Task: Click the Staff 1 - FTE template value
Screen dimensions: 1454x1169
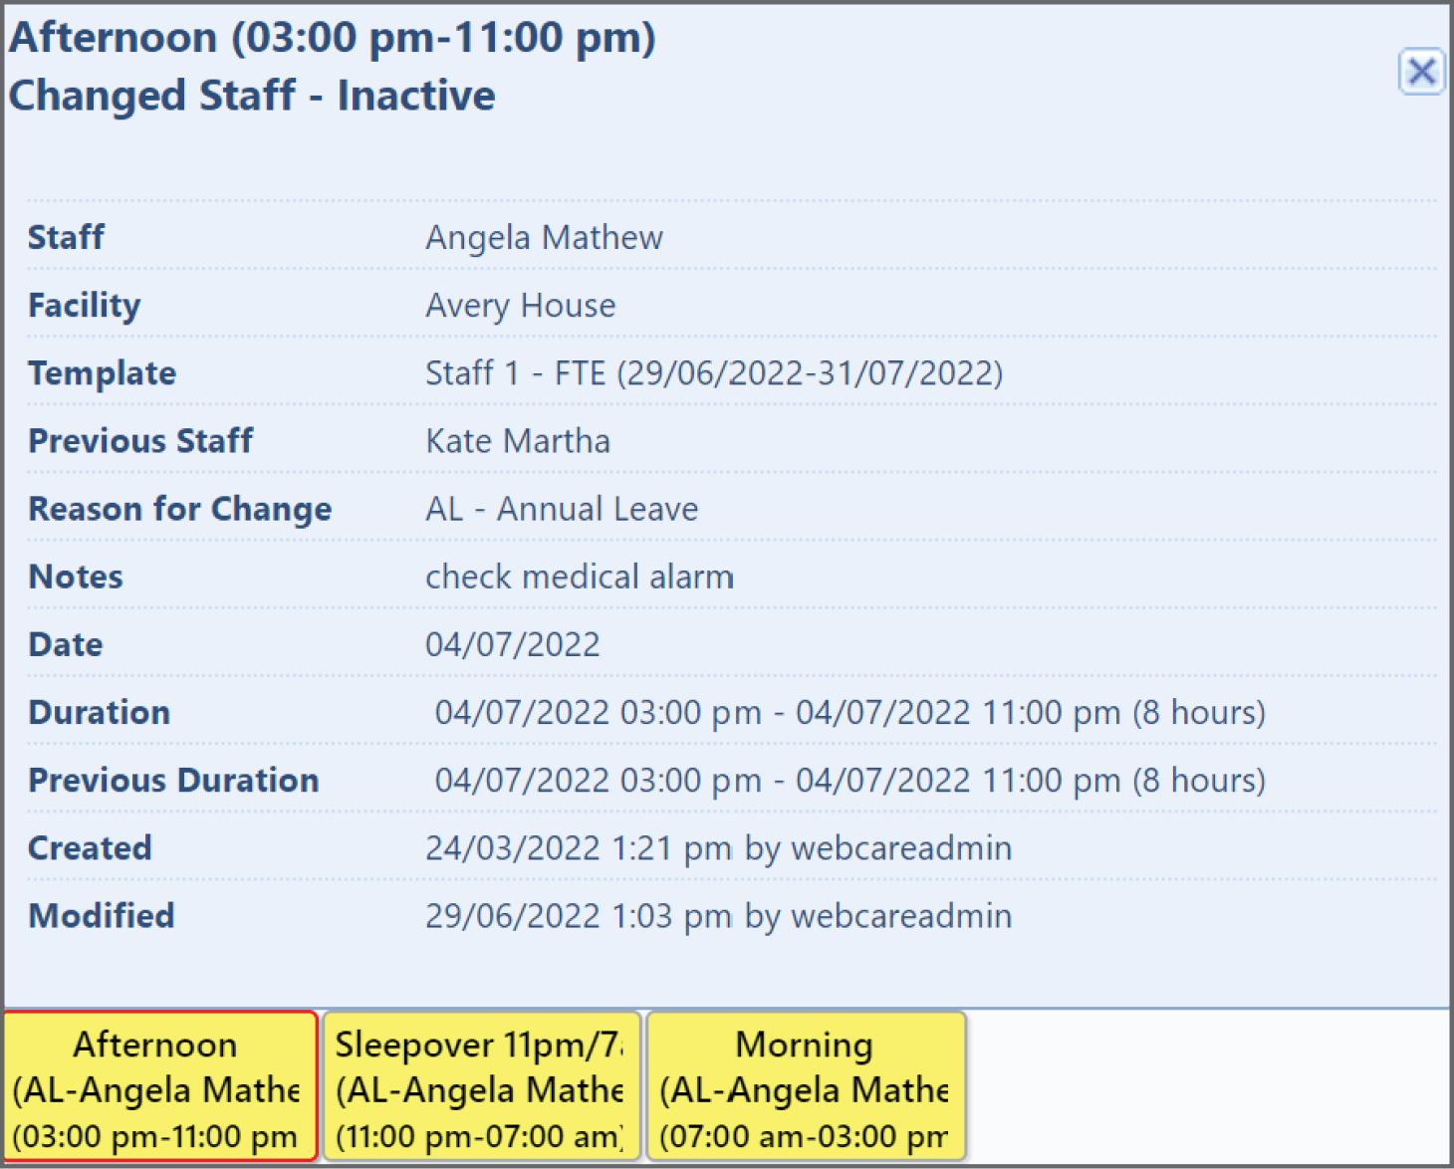Action: 714,373
